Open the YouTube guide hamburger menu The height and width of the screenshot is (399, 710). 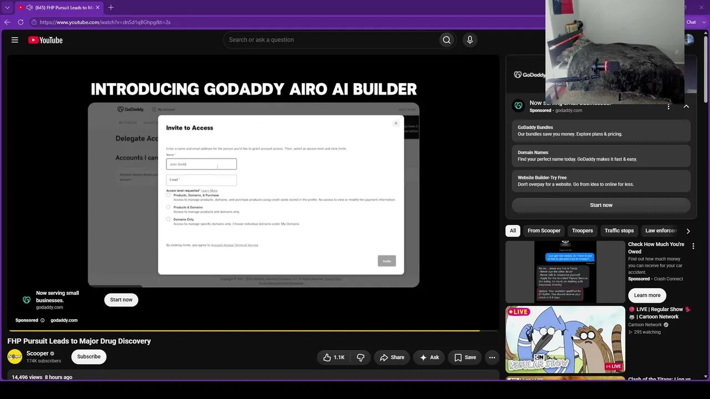15,40
